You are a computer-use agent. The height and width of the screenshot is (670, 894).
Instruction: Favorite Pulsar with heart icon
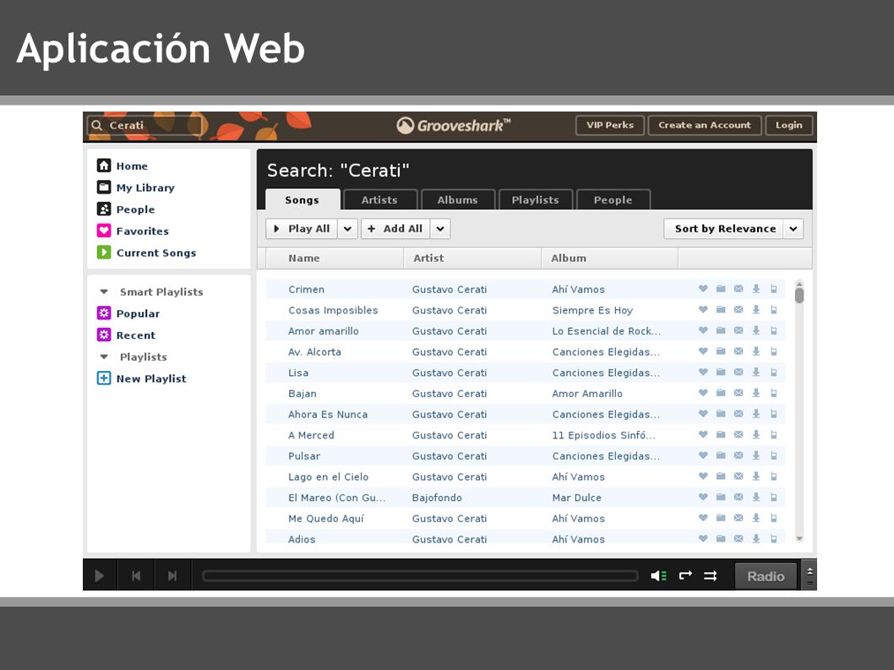(703, 455)
